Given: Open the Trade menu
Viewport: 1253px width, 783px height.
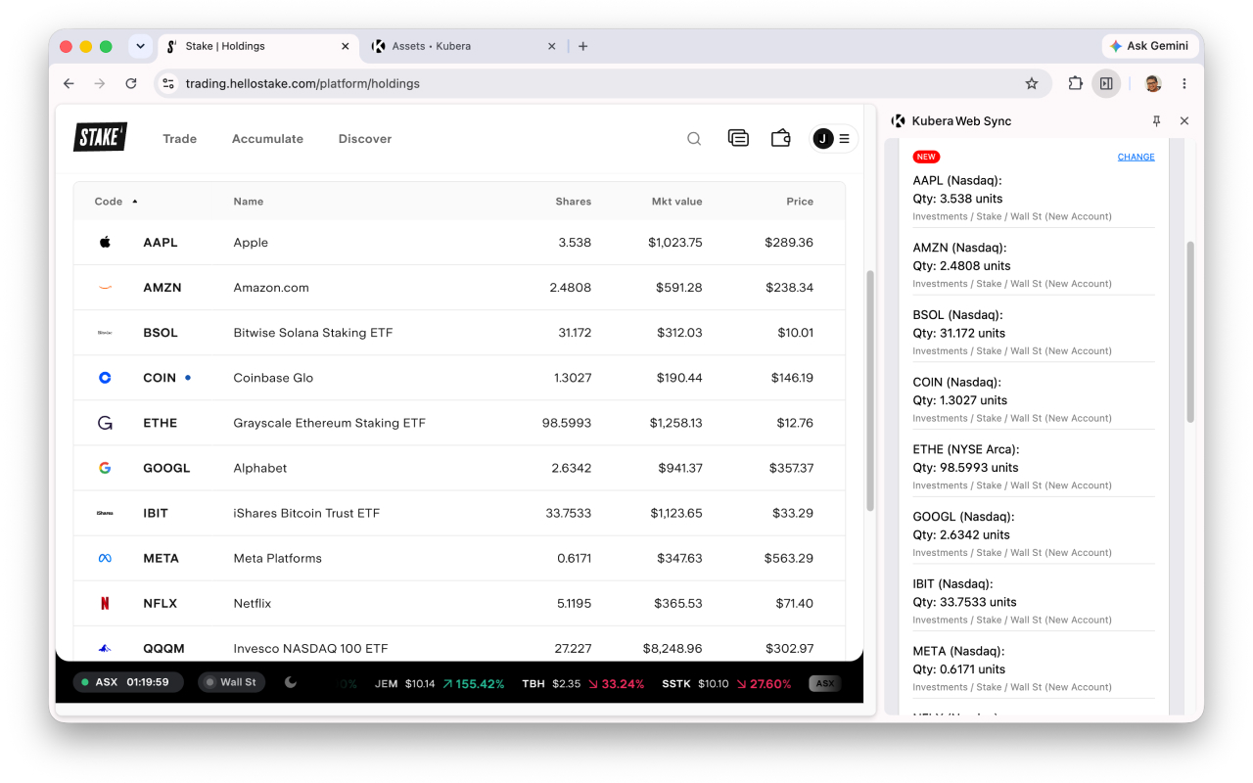Looking at the screenshot, I should coord(180,139).
